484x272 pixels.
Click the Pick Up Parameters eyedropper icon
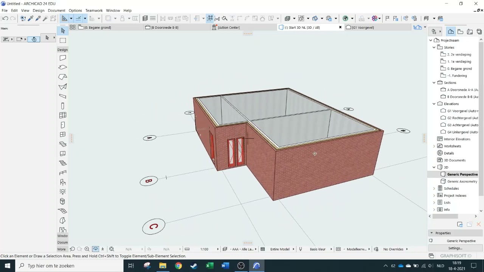click(31, 18)
